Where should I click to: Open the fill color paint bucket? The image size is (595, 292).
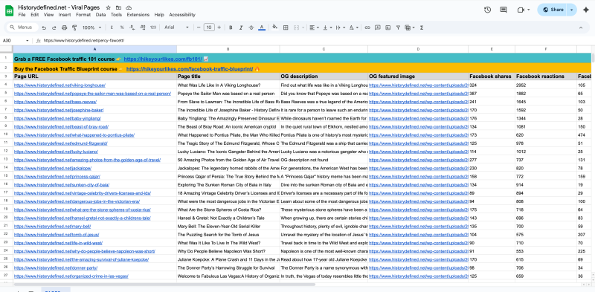[275, 27]
